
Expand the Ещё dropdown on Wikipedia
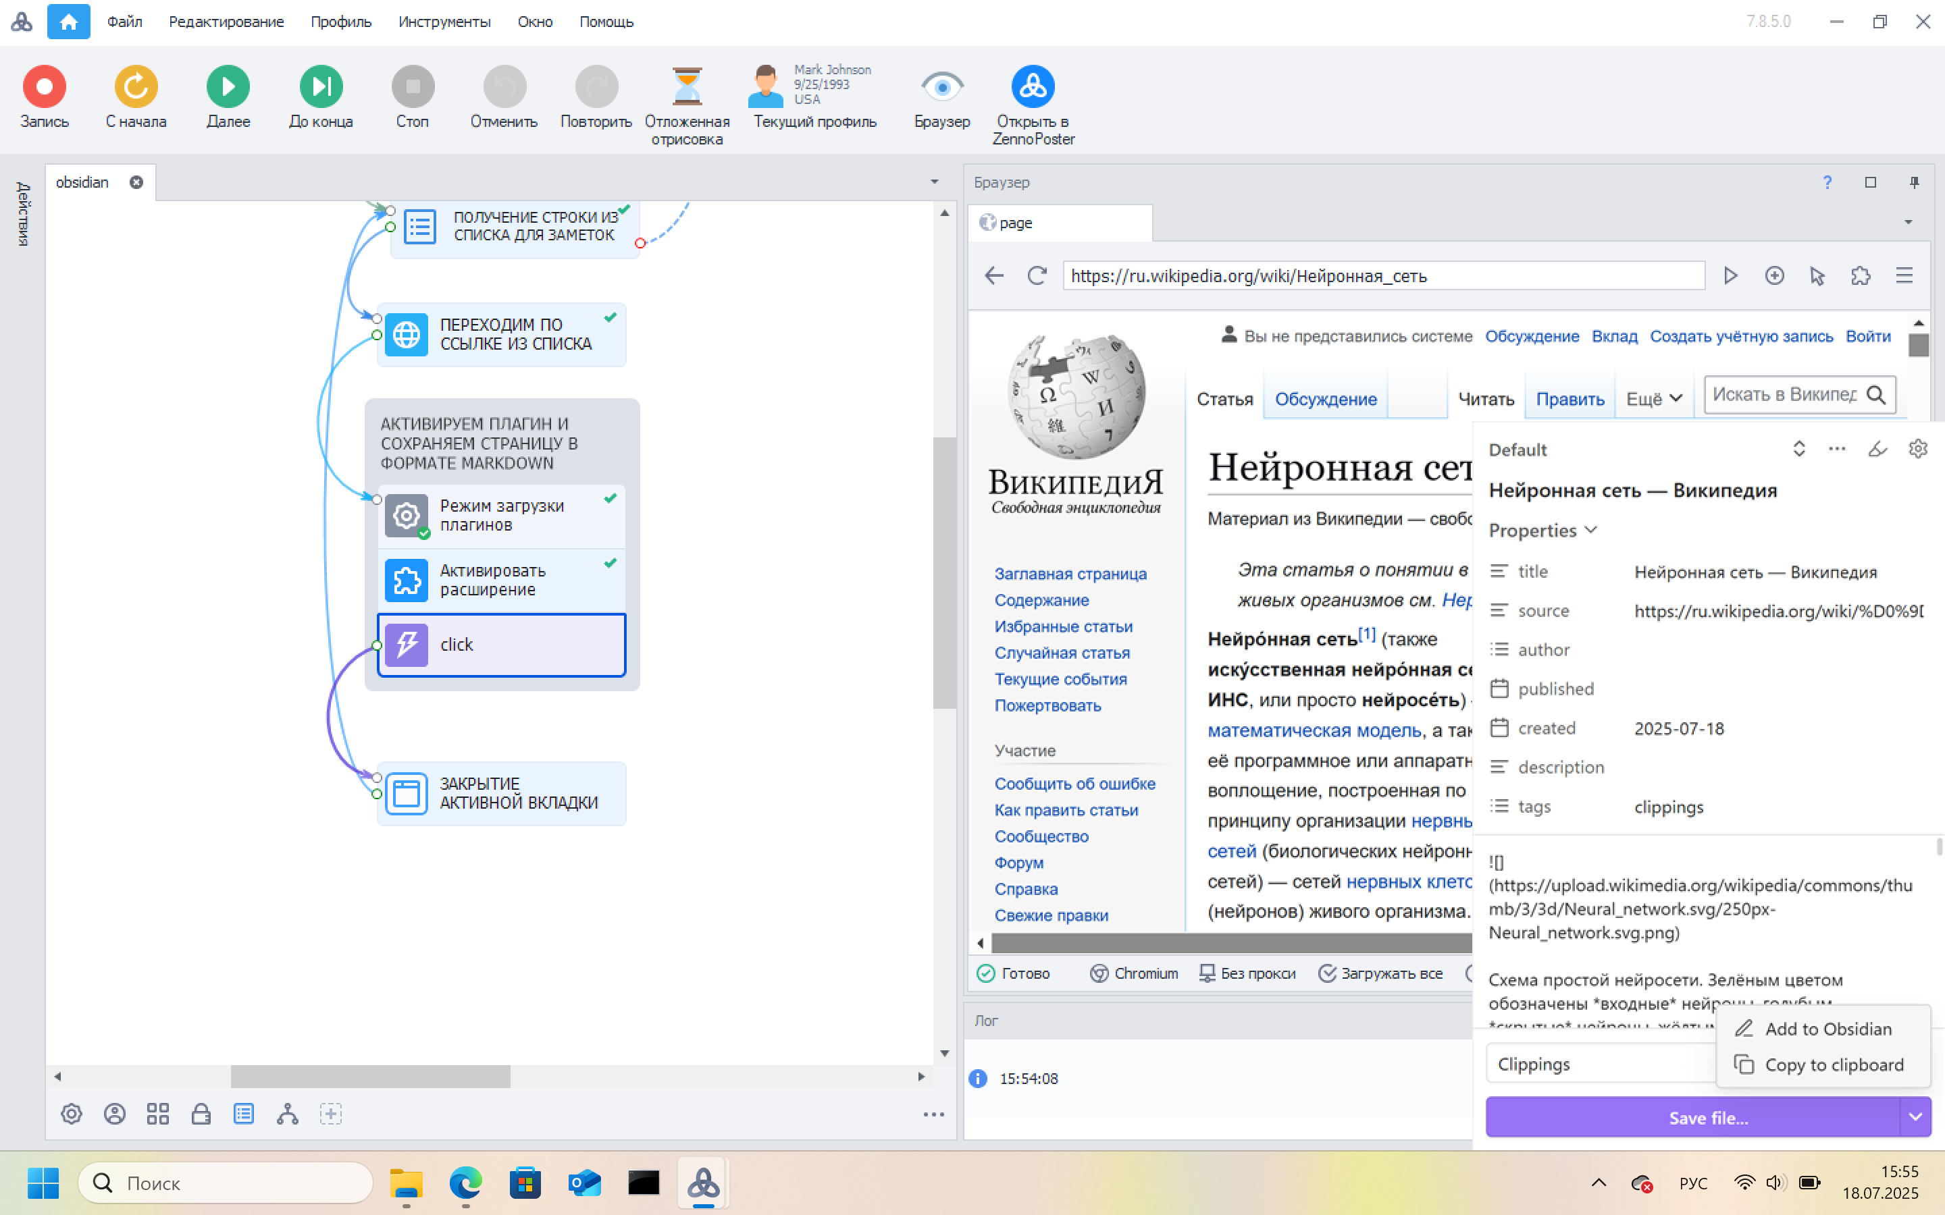[x=1653, y=398]
